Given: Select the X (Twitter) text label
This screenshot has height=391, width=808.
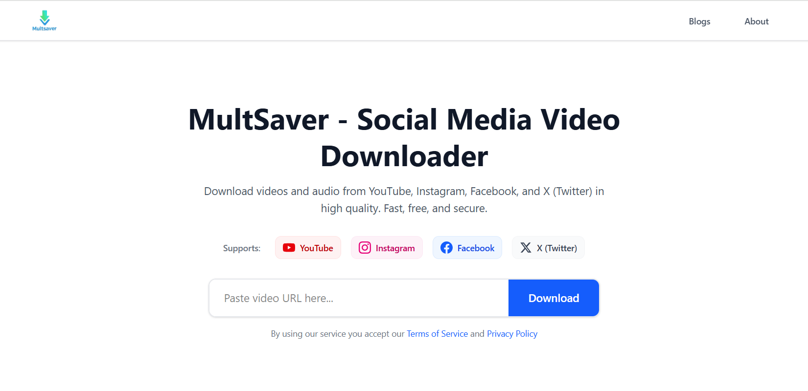Looking at the screenshot, I should click(557, 248).
